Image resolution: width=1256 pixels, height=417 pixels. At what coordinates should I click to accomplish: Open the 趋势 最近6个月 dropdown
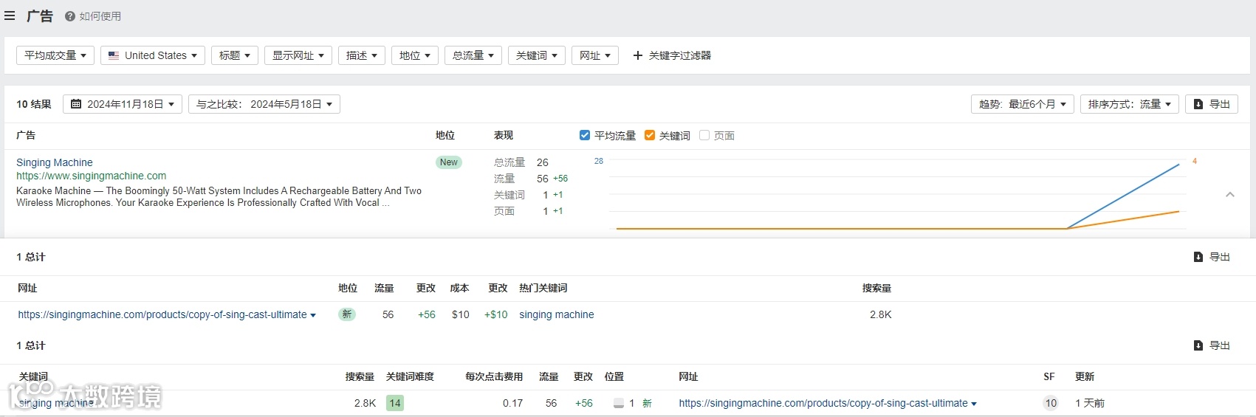tap(1023, 104)
